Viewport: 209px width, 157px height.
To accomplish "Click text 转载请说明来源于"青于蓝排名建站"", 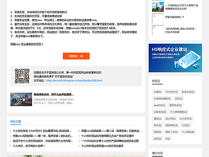I will pos(53,76).
